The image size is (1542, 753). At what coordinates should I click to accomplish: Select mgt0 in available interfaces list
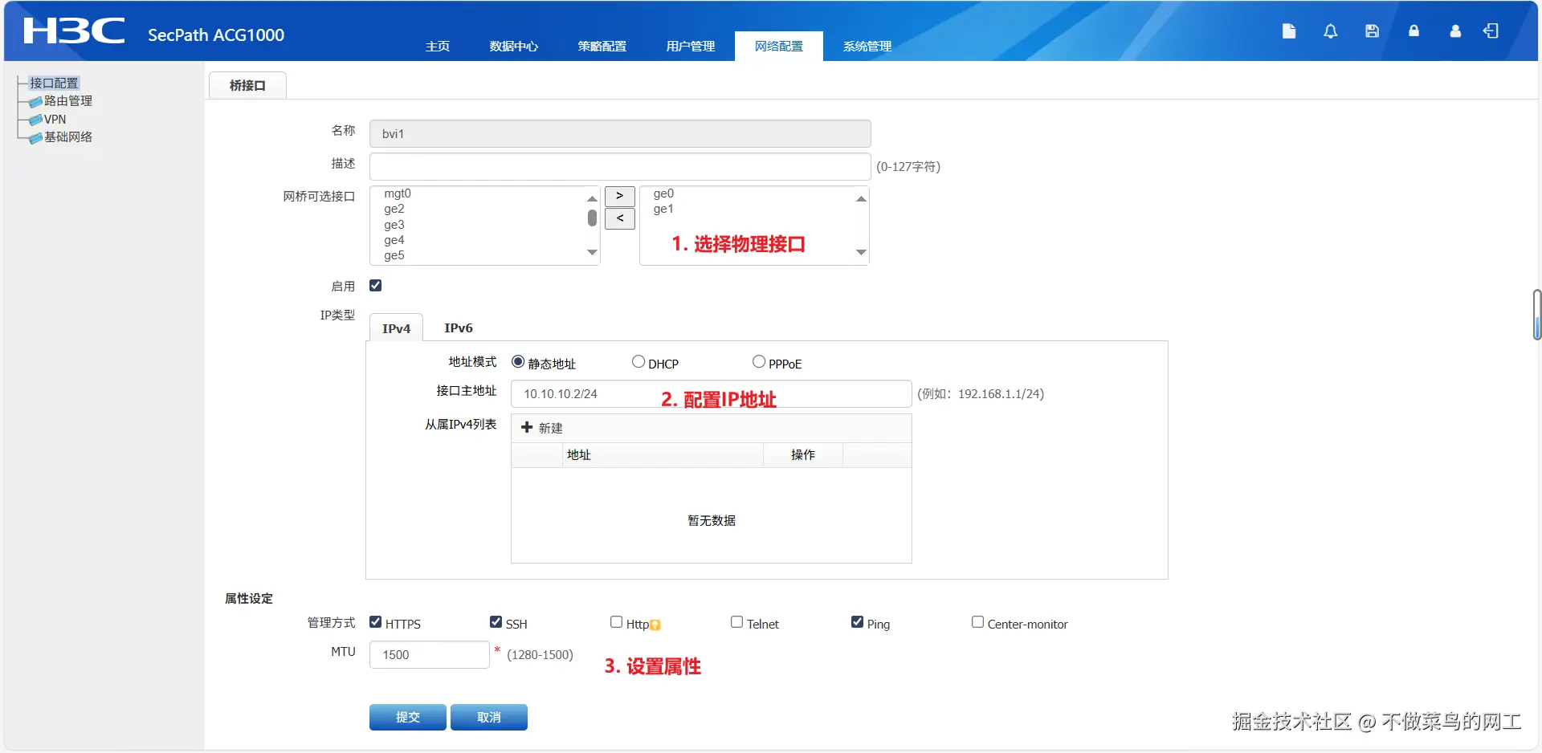398,193
